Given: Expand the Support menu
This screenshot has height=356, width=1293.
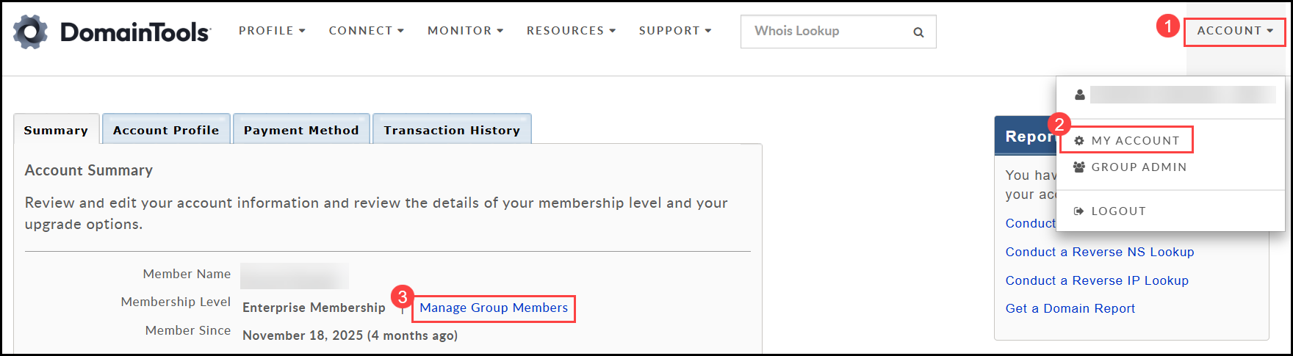Looking at the screenshot, I should (x=674, y=31).
